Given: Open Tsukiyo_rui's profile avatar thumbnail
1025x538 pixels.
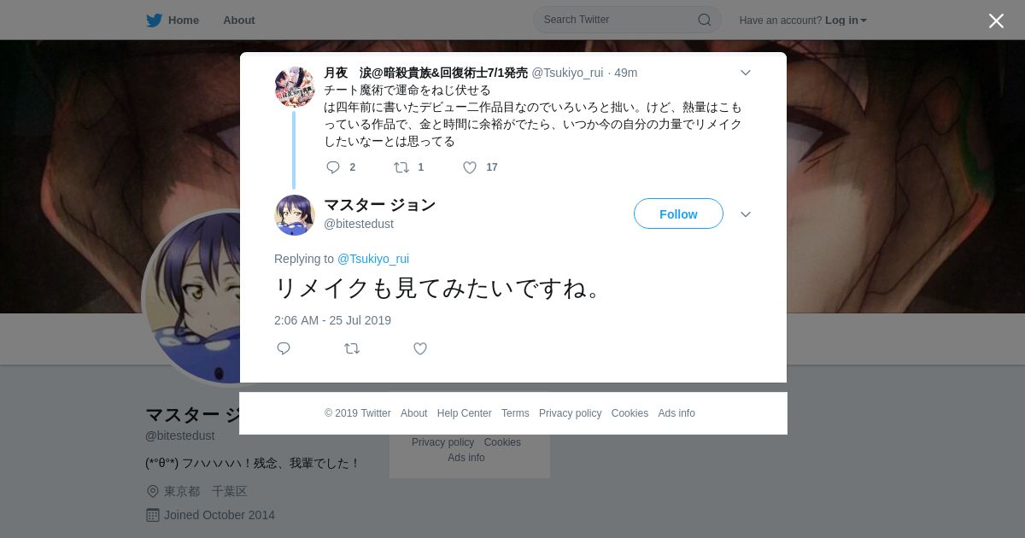Looking at the screenshot, I should click(x=295, y=86).
